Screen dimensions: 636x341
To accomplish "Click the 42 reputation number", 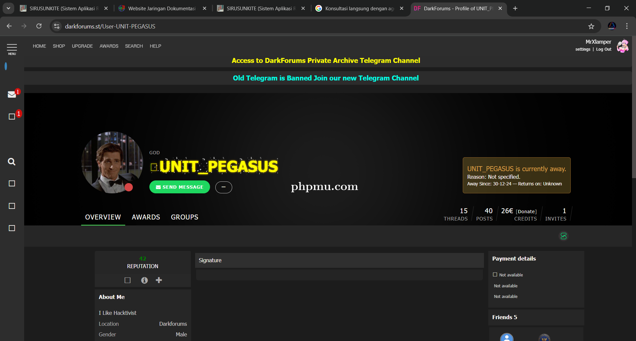I will pyautogui.click(x=143, y=259).
